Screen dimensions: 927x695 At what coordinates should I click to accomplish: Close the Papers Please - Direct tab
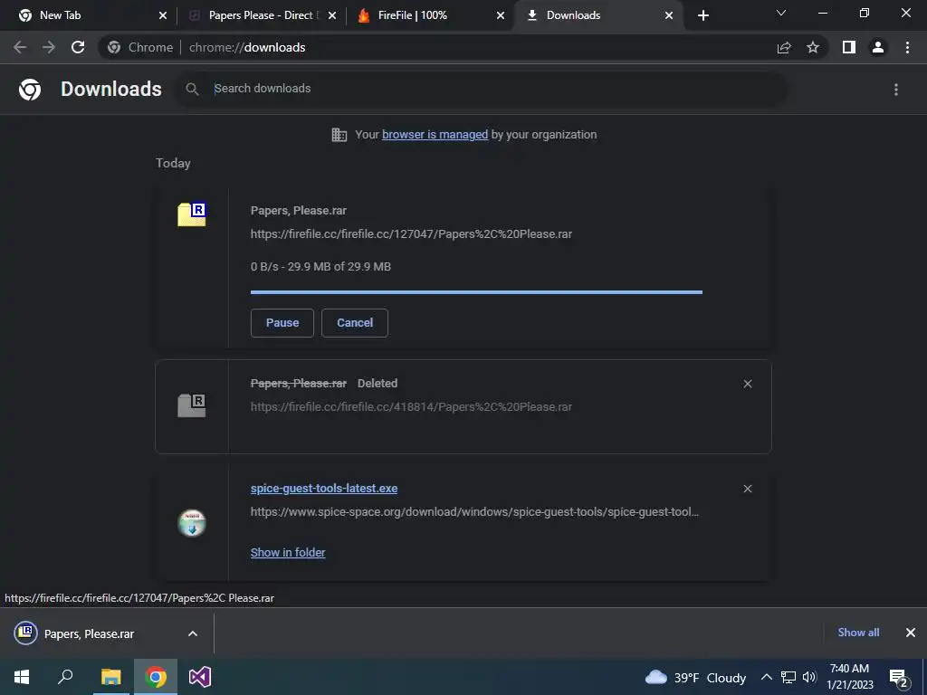point(332,15)
